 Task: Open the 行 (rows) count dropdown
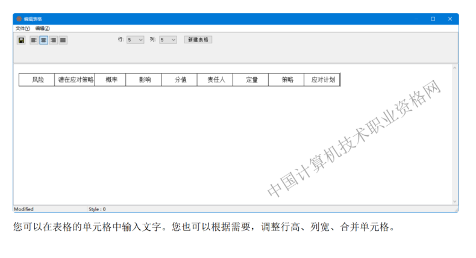[136, 40]
